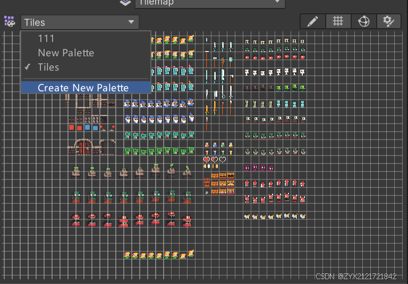The height and width of the screenshot is (284, 408).
Task: Open the Tiles palette dropdown
Action: [80, 22]
